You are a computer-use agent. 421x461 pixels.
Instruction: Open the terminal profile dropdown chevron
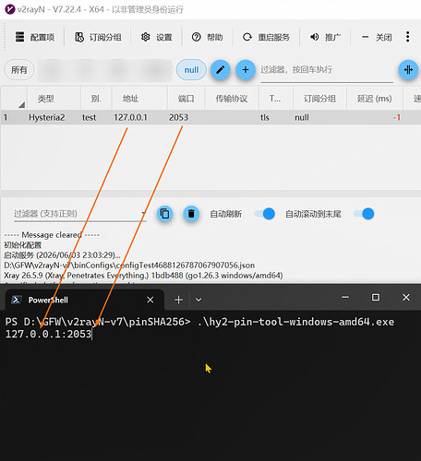[198, 300]
